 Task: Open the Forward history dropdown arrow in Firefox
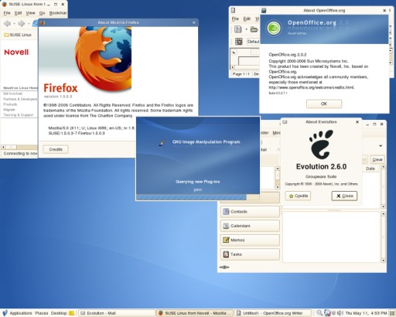click(28, 24)
